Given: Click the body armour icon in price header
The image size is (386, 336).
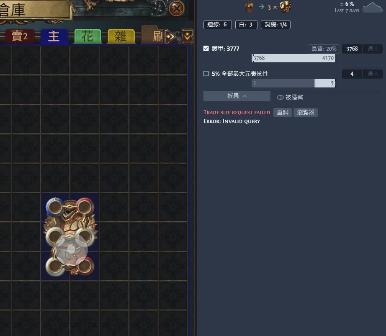Looking at the screenshot, I should (249, 7).
